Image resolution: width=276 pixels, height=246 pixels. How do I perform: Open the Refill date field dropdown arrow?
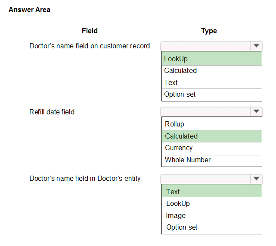[256, 111]
